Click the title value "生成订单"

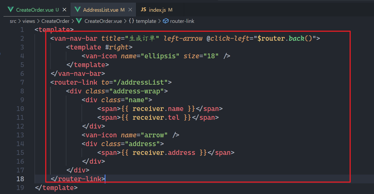(142, 39)
